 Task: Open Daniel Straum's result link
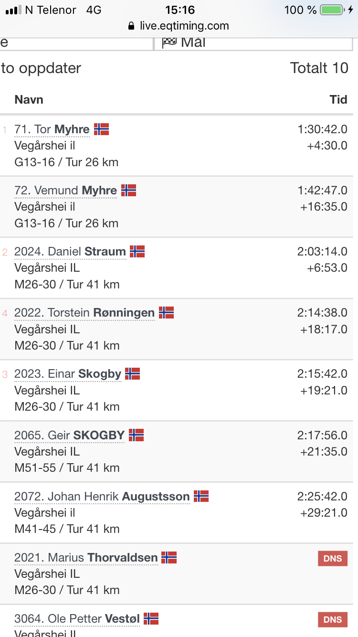pos(70,252)
